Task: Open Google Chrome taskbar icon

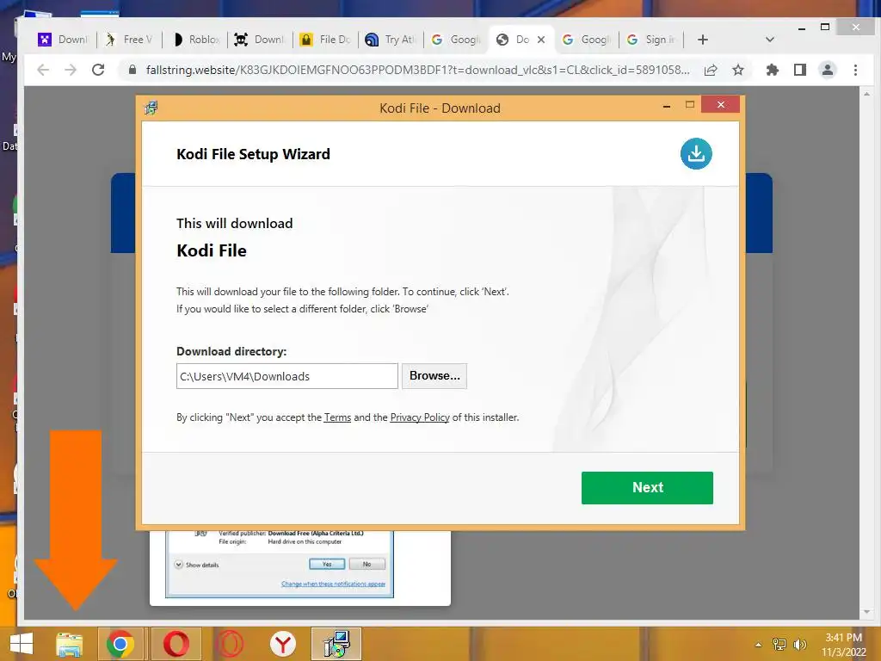Action: click(x=120, y=644)
